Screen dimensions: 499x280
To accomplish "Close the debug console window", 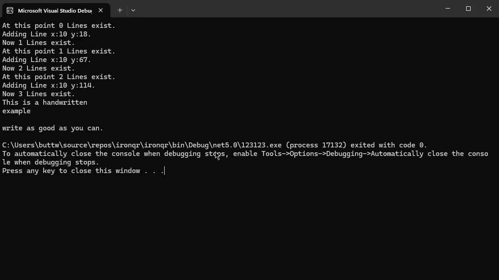I will pos(489,9).
